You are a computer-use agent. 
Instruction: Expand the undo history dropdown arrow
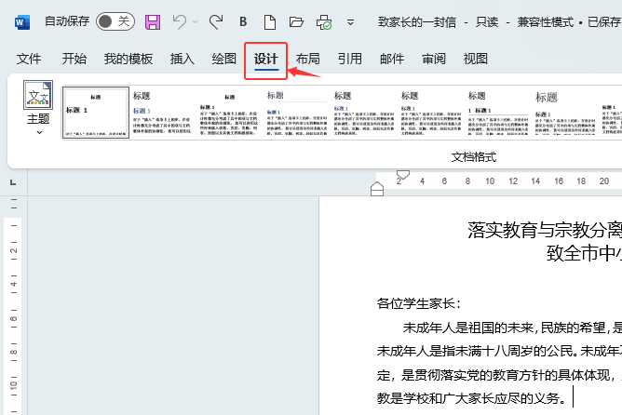coord(195,21)
